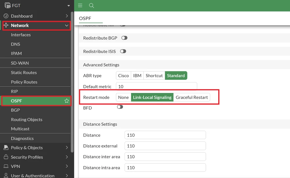This screenshot has height=178, width=290.
Task: Expand User & Authentication chevron
Action: click(67, 176)
